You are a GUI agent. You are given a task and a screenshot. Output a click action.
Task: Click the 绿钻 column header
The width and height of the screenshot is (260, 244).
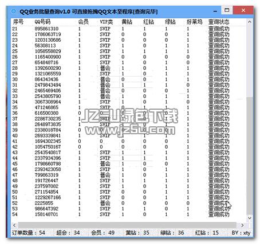tap(170, 22)
